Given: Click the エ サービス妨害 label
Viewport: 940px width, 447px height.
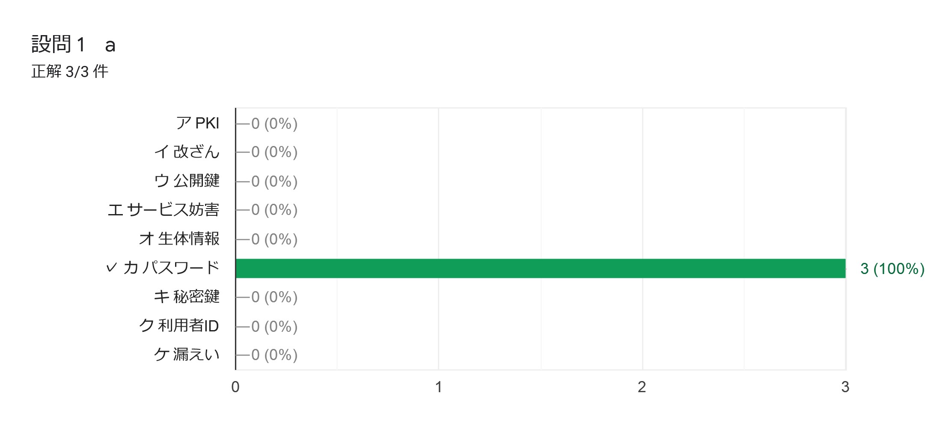Looking at the screenshot, I should [163, 210].
